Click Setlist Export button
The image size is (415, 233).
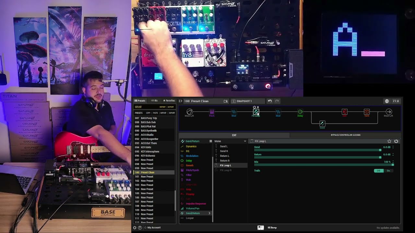click(171, 107)
